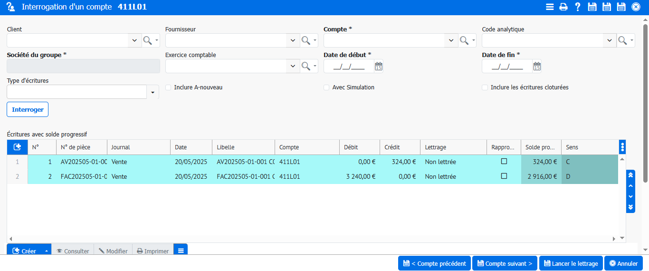Expand the Exercice comptable dropdown
The image size is (649, 271).
(x=293, y=66)
